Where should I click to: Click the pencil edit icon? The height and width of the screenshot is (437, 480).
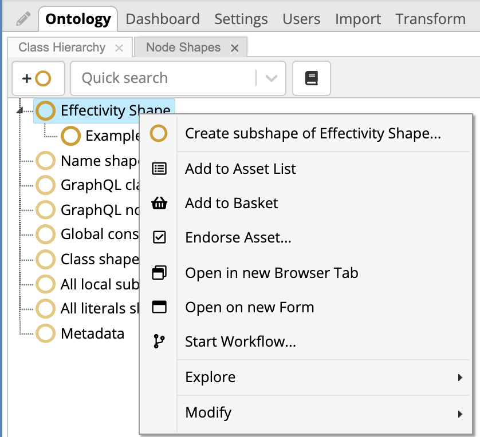pos(23,19)
